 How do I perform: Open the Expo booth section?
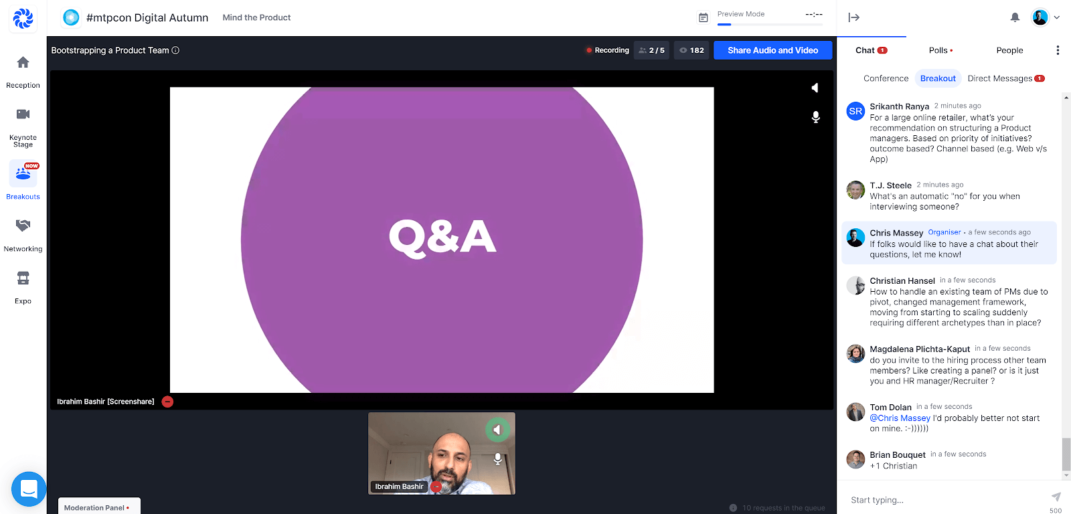point(23,278)
